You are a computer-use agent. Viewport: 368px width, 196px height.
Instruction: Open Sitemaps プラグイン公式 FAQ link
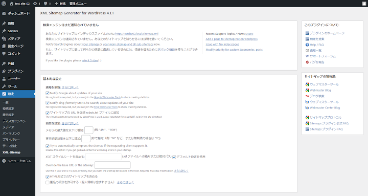pos(329,123)
